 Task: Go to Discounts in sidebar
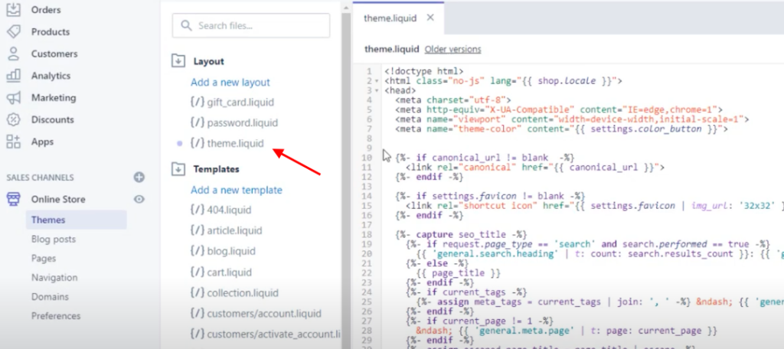[x=53, y=119]
